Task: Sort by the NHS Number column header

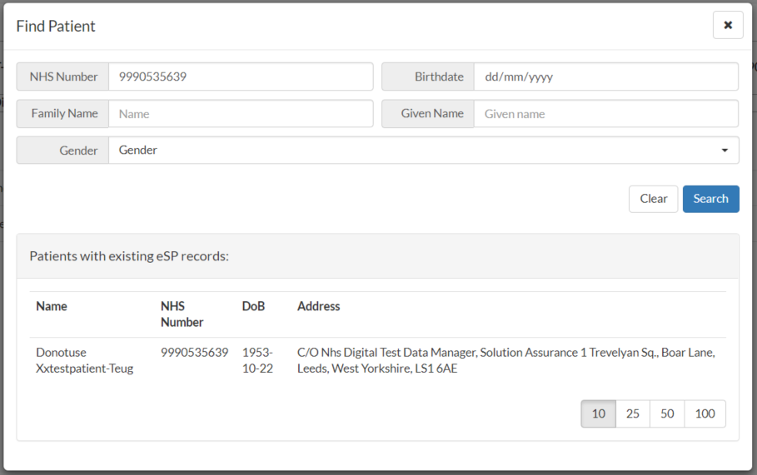Action: tap(182, 314)
